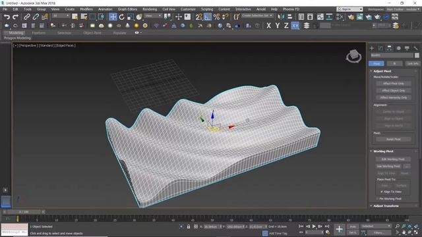Open the Rendering menu

[150, 9]
